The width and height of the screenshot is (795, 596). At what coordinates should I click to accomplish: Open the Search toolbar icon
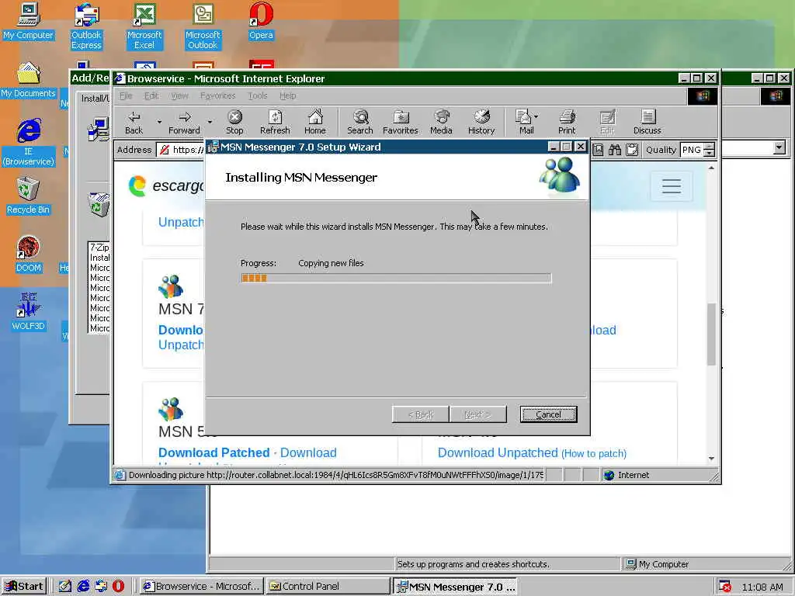tap(360, 123)
